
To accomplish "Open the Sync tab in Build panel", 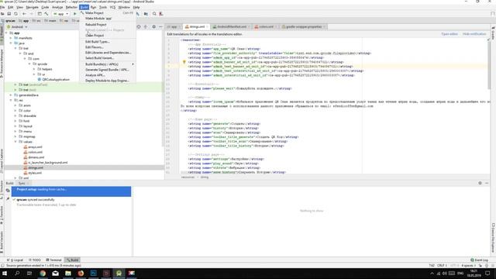I will 22,184.
